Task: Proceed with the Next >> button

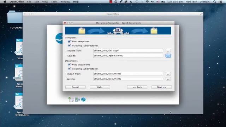Action: (x=162, y=87)
